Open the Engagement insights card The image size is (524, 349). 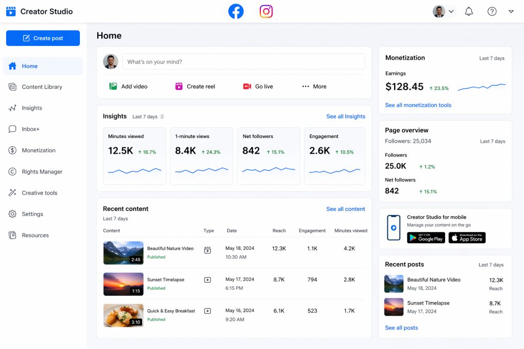(x=335, y=156)
